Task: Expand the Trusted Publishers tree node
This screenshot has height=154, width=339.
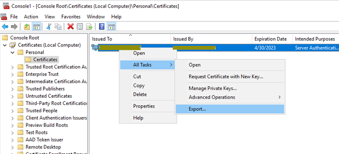Action: 13,89
